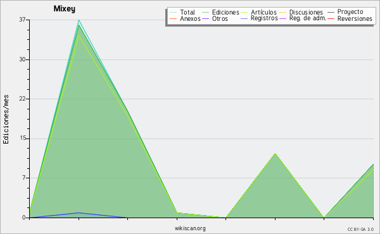Click the second green peak near 12
The image size is (380, 234).
275,154
